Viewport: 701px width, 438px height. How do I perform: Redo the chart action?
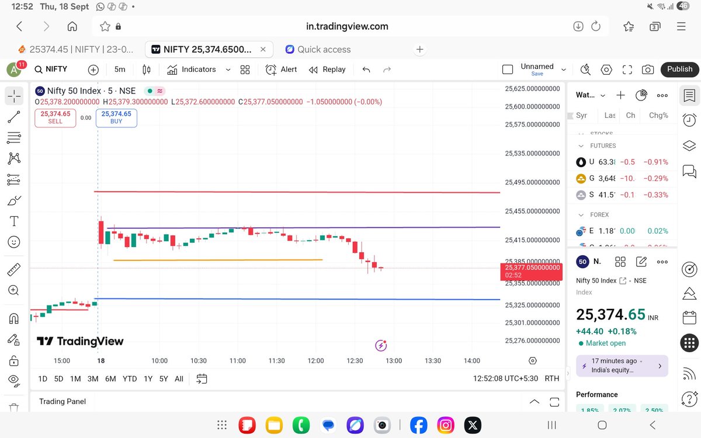[x=387, y=69]
